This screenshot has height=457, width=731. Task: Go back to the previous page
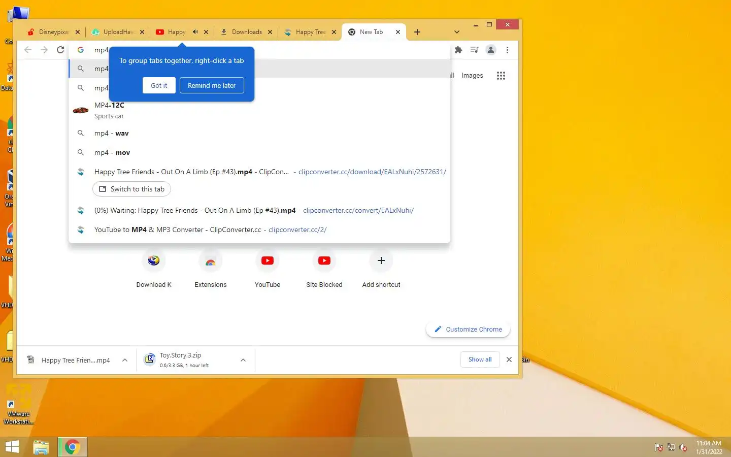28,50
